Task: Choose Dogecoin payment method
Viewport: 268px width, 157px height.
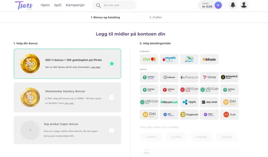Action: coord(189,115)
